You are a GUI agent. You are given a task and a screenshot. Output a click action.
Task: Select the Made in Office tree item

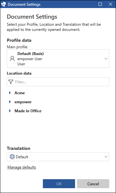[28, 111]
